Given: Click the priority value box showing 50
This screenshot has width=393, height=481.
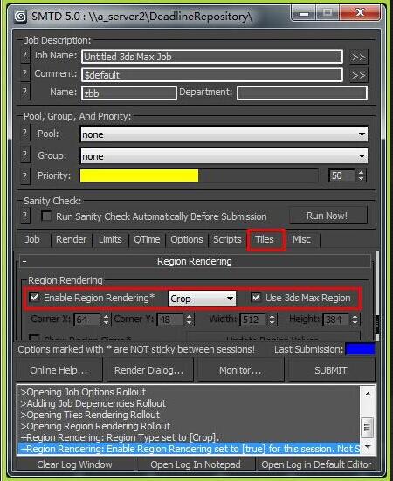Looking at the screenshot, I should coord(341,175).
